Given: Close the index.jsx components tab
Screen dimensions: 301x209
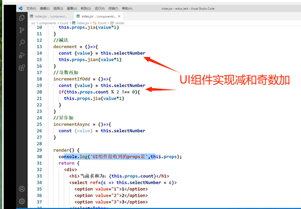Looking at the screenshot, I should 119,16.
